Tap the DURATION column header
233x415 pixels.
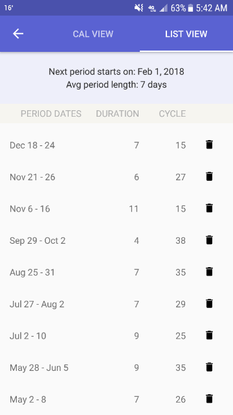tap(117, 113)
